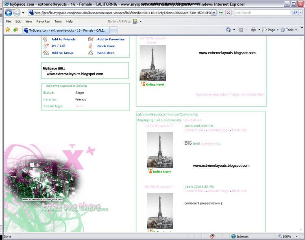Click the Block User icon
This screenshot has width=305, height=240.
(91, 46)
